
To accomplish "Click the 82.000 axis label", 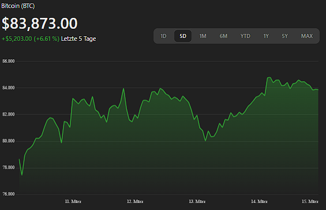I will 9,114.
